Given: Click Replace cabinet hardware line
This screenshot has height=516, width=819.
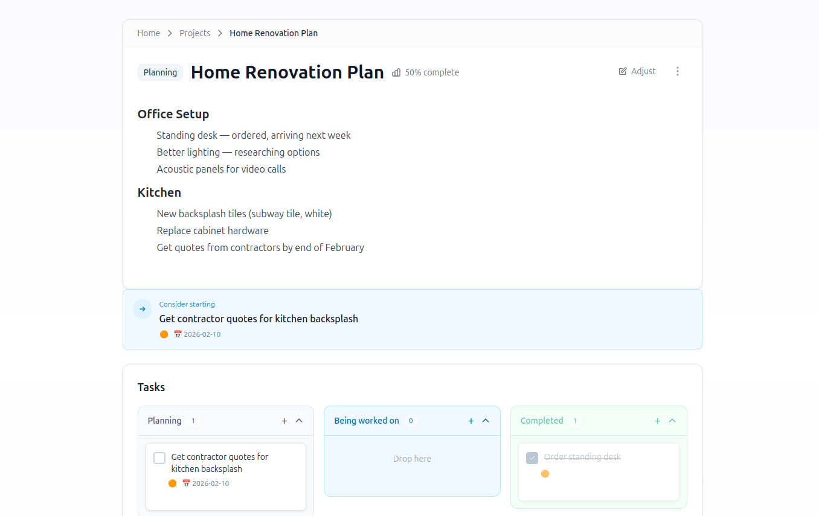Looking at the screenshot, I should 213,231.
